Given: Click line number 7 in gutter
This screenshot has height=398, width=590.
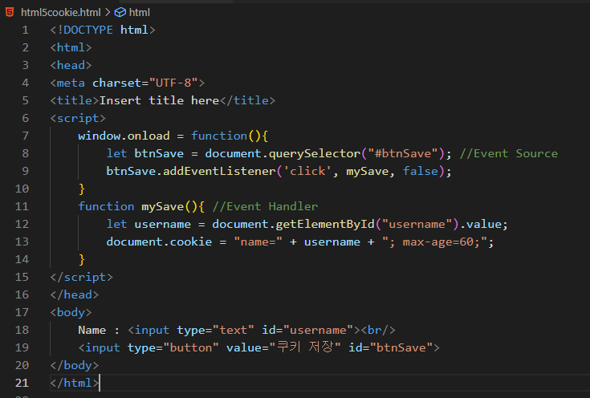Looking at the screenshot, I should tap(25, 136).
